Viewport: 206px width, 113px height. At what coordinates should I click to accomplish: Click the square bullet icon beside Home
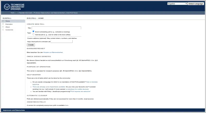tap(3, 21)
